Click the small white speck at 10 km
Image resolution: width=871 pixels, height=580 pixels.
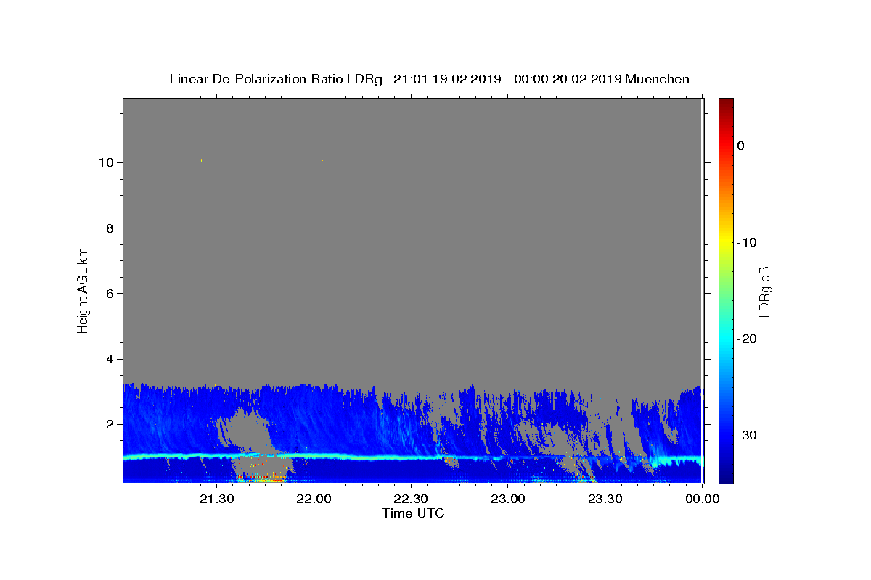pyautogui.click(x=201, y=160)
